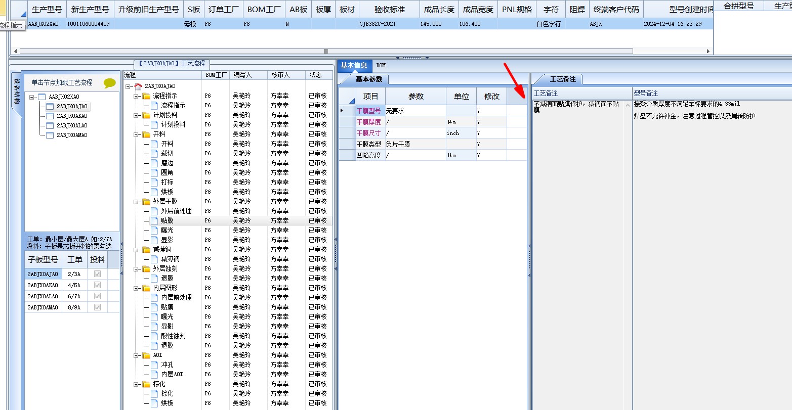Click the document icon beside 内层前处理

point(154,297)
